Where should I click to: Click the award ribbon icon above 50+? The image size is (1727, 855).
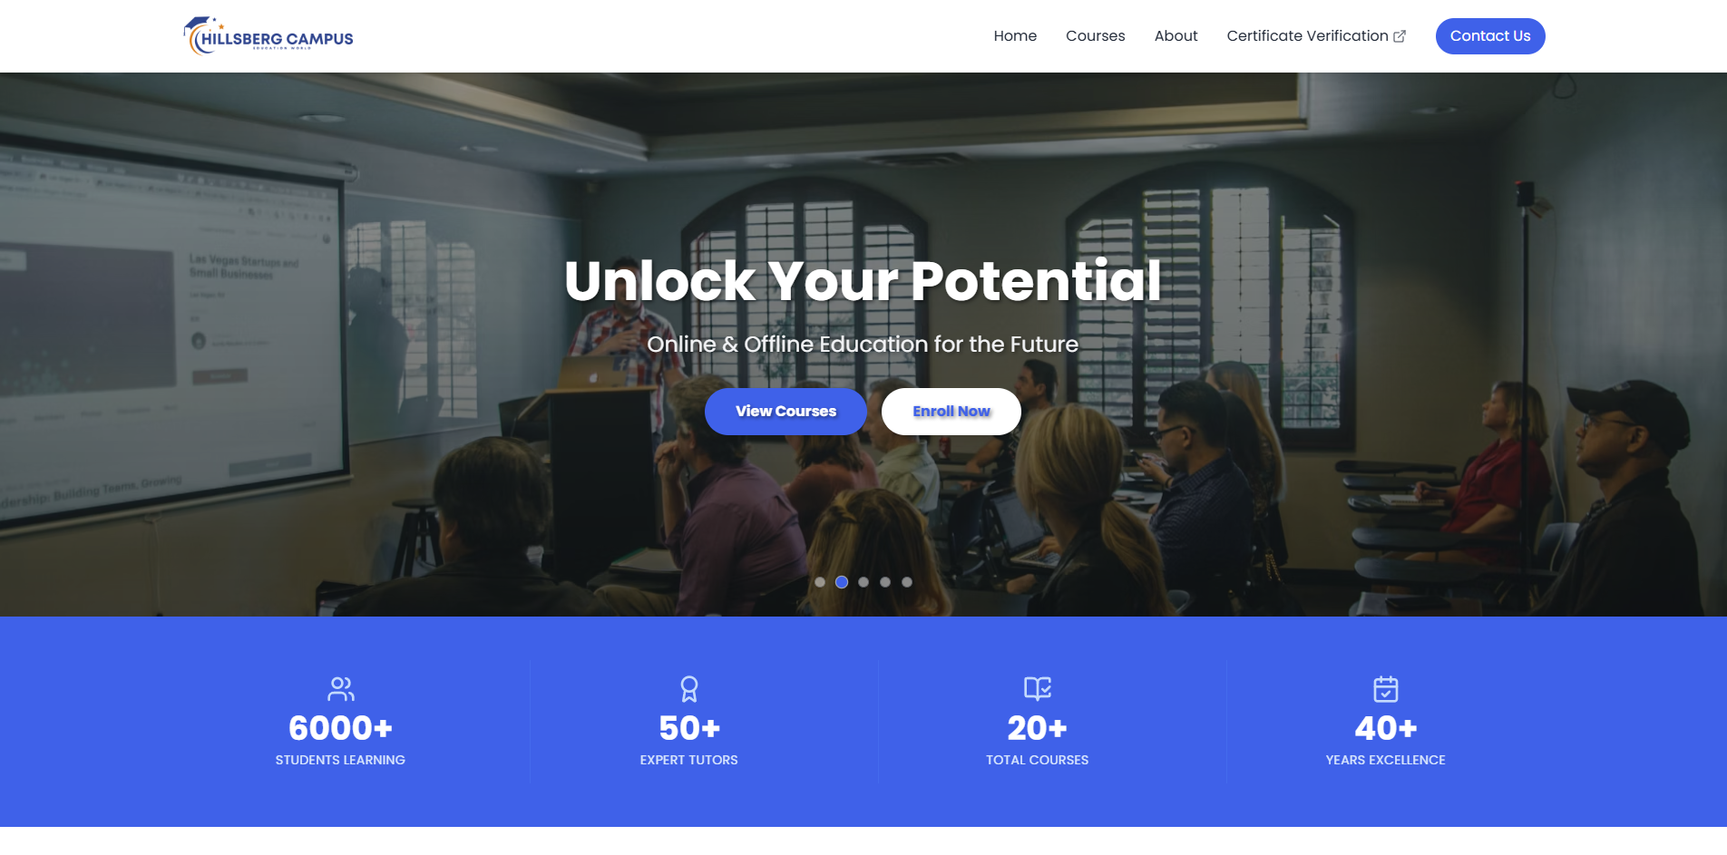(x=689, y=689)
